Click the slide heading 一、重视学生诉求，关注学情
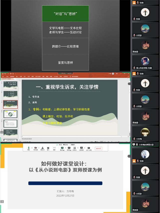This screenshot has width=160, height=213. [67, 87]
